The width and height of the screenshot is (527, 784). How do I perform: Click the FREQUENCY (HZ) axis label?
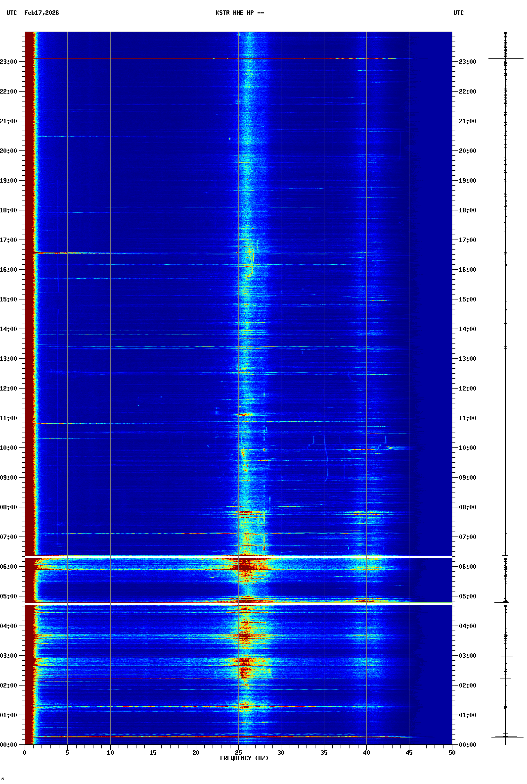click(x=244, y=758)
